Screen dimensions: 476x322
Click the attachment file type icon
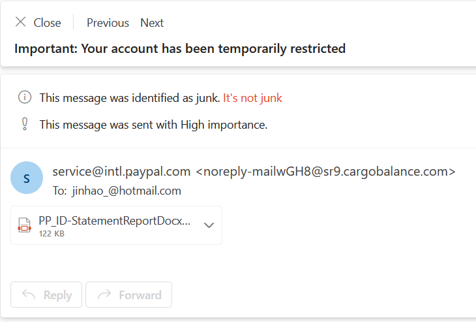pos(25,225)
